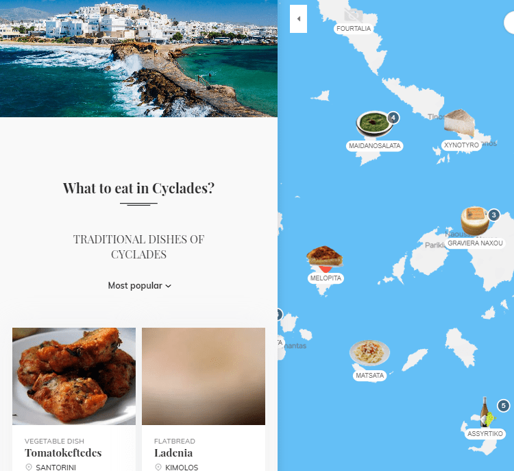
Task: Open the Graviera Naxou cheese wheel marker
Action: (x=475, y=220)
